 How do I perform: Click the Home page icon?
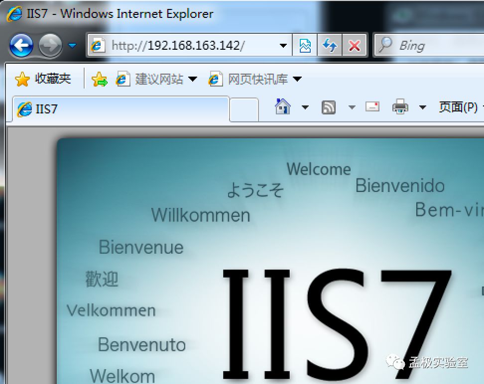[x=283, y=107]
